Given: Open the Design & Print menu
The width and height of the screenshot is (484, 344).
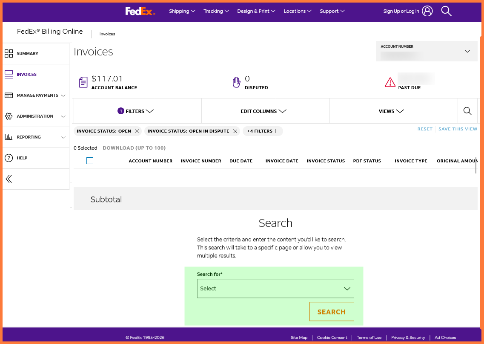Looking at the screenshot, I should 256,11.
